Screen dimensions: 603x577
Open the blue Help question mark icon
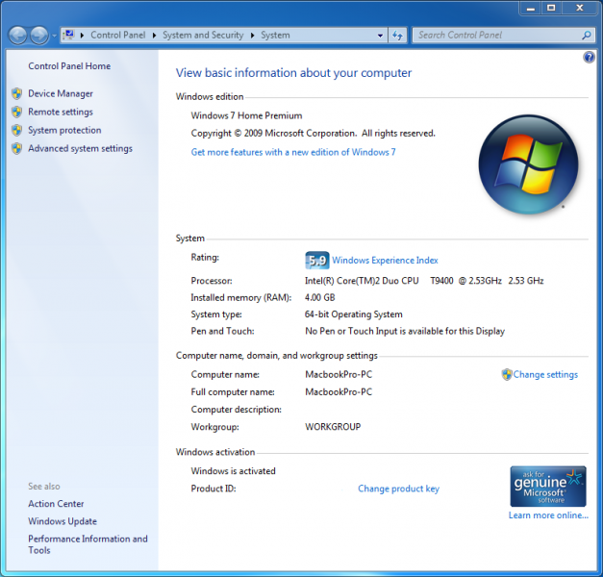[589, 58]
